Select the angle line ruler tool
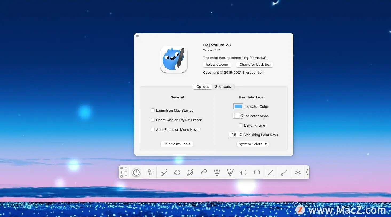391x217 pixels. (x=270, y=172)
